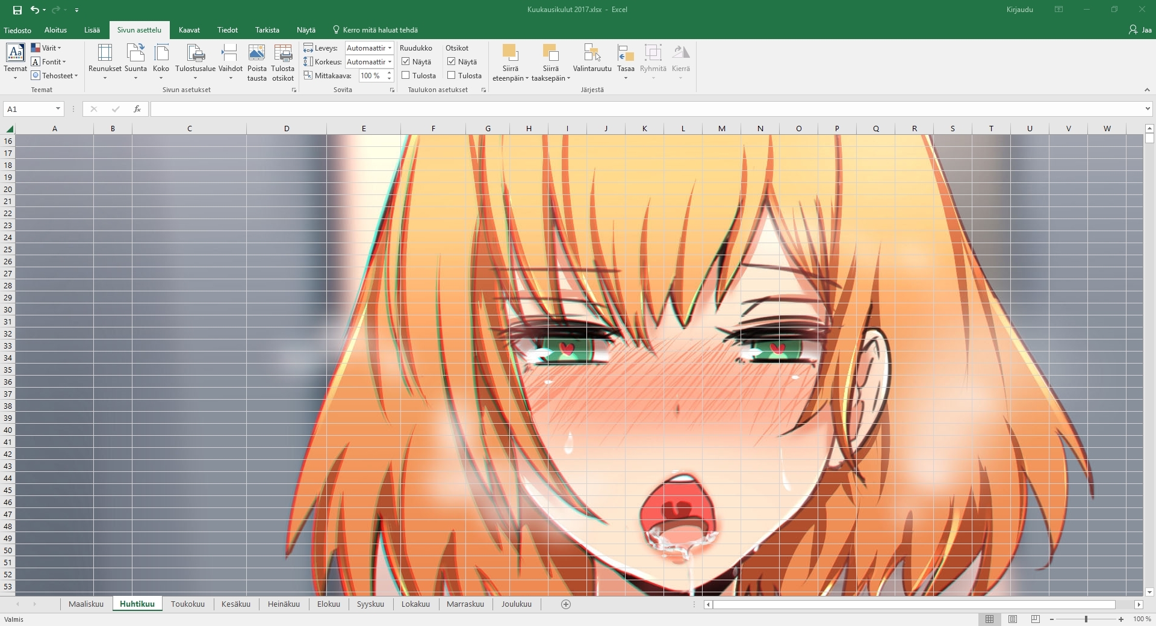The height and width of the screenshot is (626, 1156).
Task: Click column Q header
Action: (x=876, y=129)
